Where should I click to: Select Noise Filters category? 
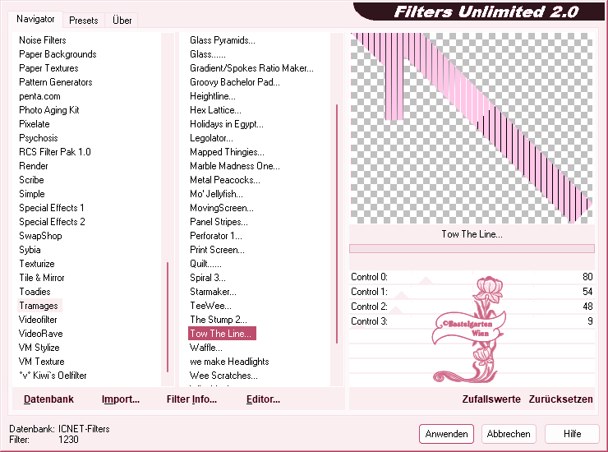[x=43, y=40]
